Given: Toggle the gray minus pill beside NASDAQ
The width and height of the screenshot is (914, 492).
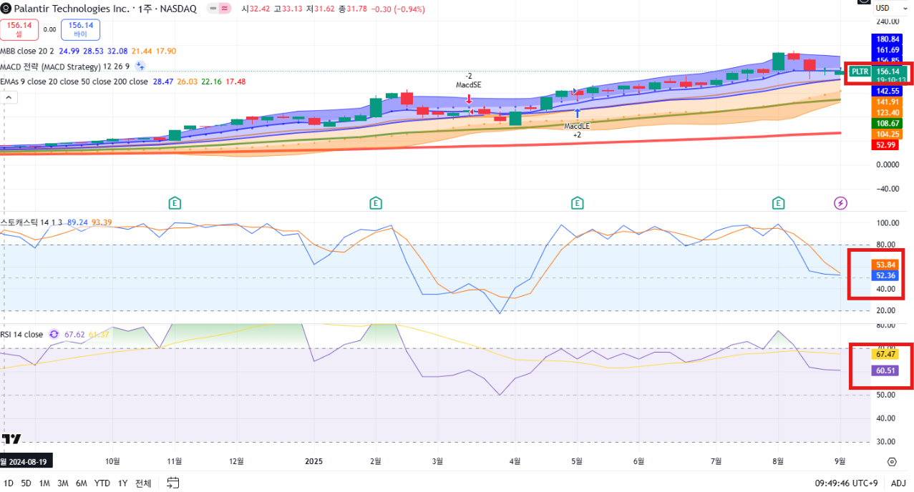Looking at the screenshot, I should click(x=213, y=9).
